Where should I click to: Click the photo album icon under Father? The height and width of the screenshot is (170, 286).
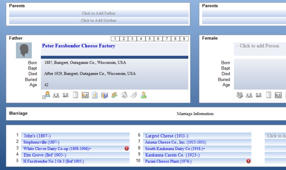(x=85, y=95)
